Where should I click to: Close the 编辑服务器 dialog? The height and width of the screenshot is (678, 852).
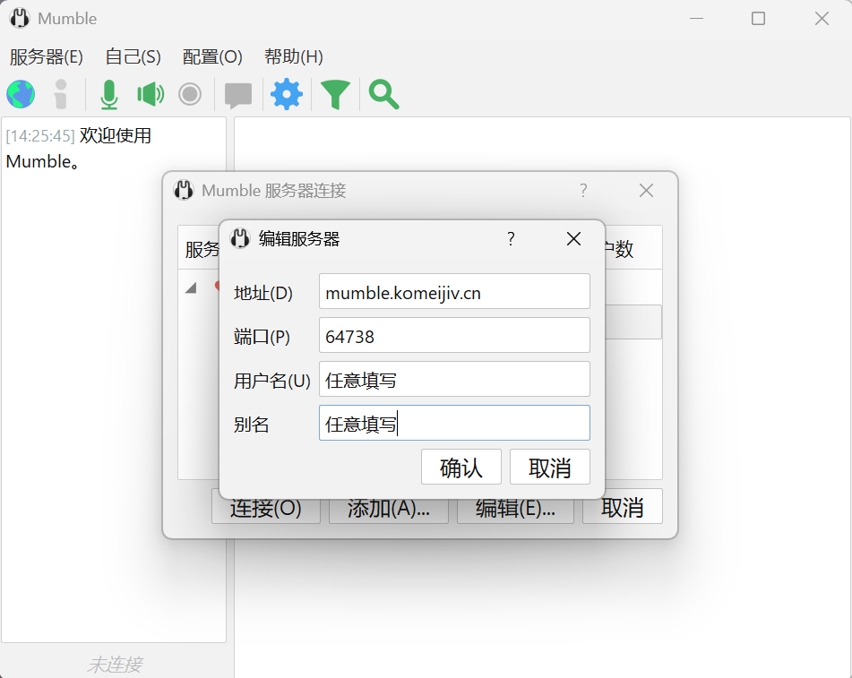pyautogui.click(x=573, y=238)
